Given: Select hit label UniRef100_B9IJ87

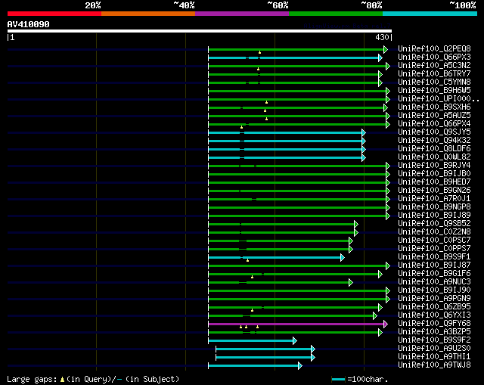Looking at the screenshot, I should (x=434, y=265).
